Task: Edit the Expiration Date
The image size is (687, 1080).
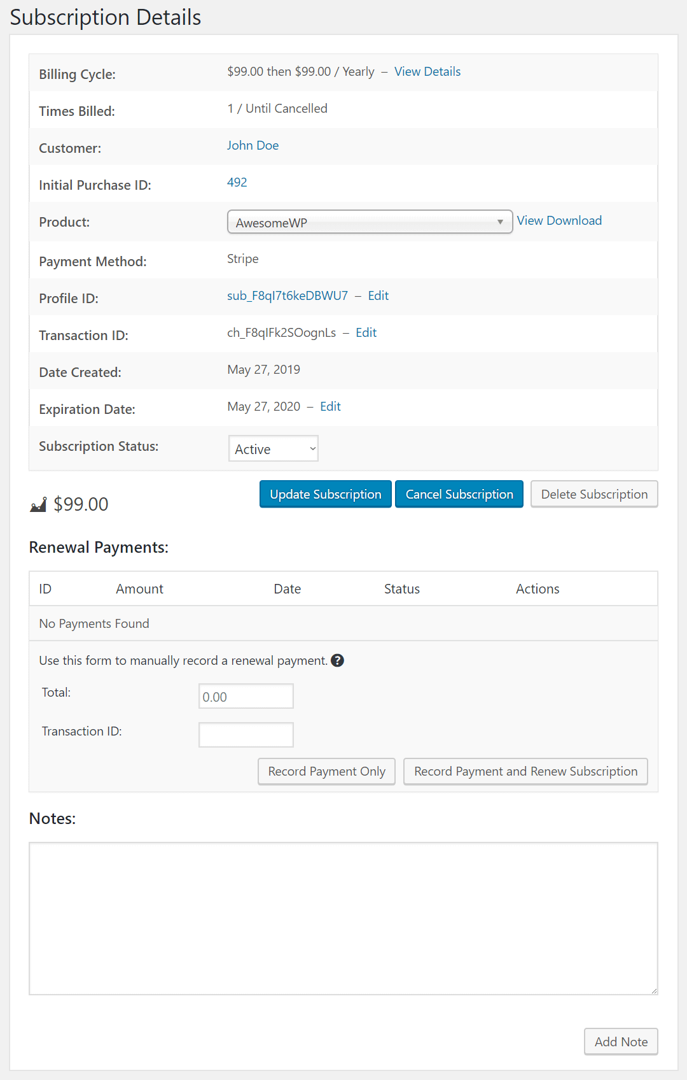Action: click(330, 407)
